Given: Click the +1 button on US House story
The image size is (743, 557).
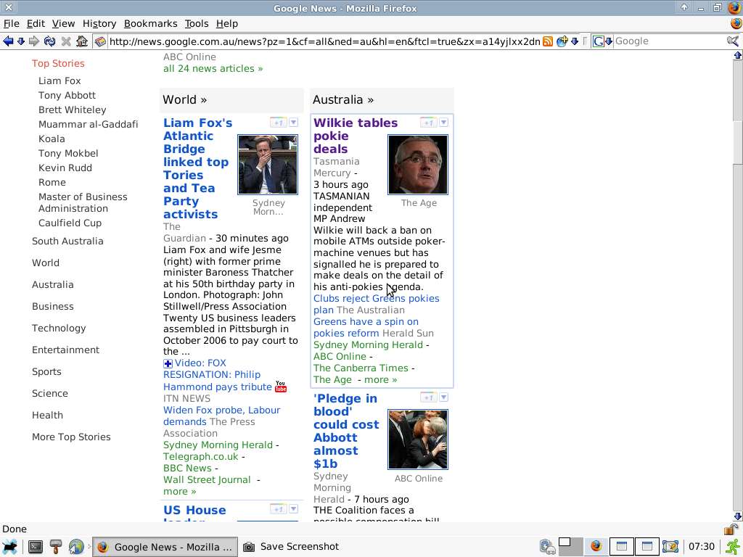Looking at the screenshot, I should point(279,509).
